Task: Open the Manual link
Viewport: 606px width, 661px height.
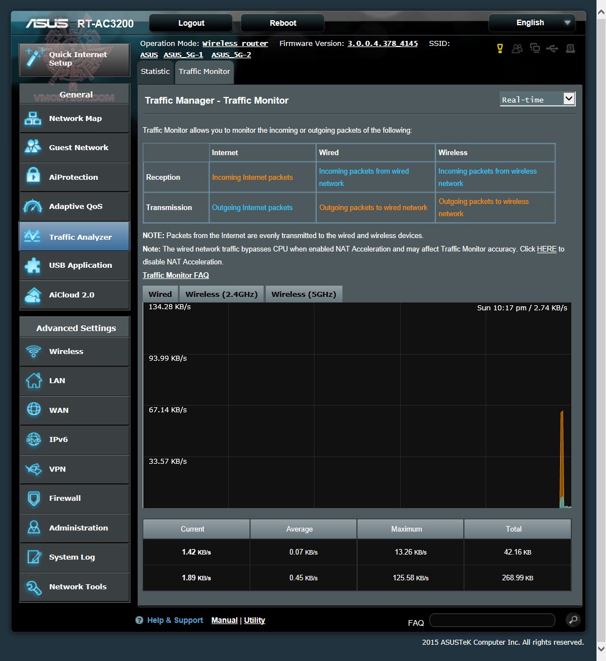Action: coord(224,620)
